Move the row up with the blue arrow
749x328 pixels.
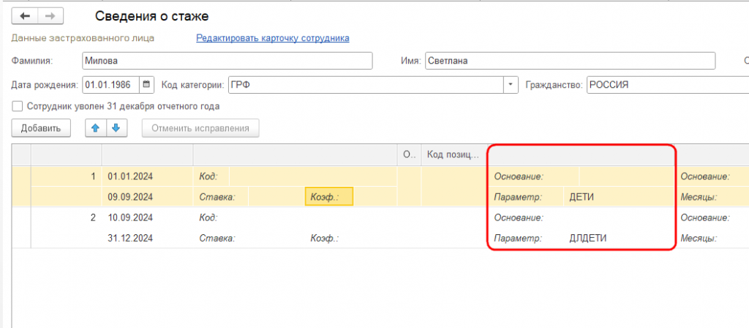(x=96, y=128)
